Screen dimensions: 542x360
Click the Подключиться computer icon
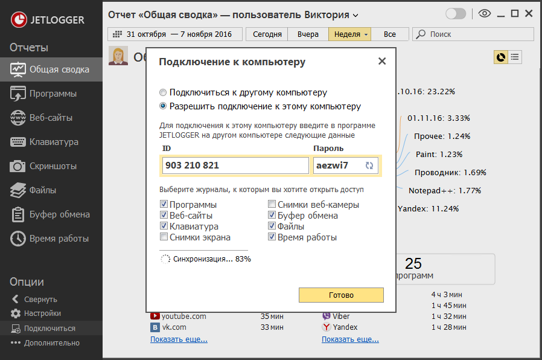pyautogui.click(x=16, y=329)
